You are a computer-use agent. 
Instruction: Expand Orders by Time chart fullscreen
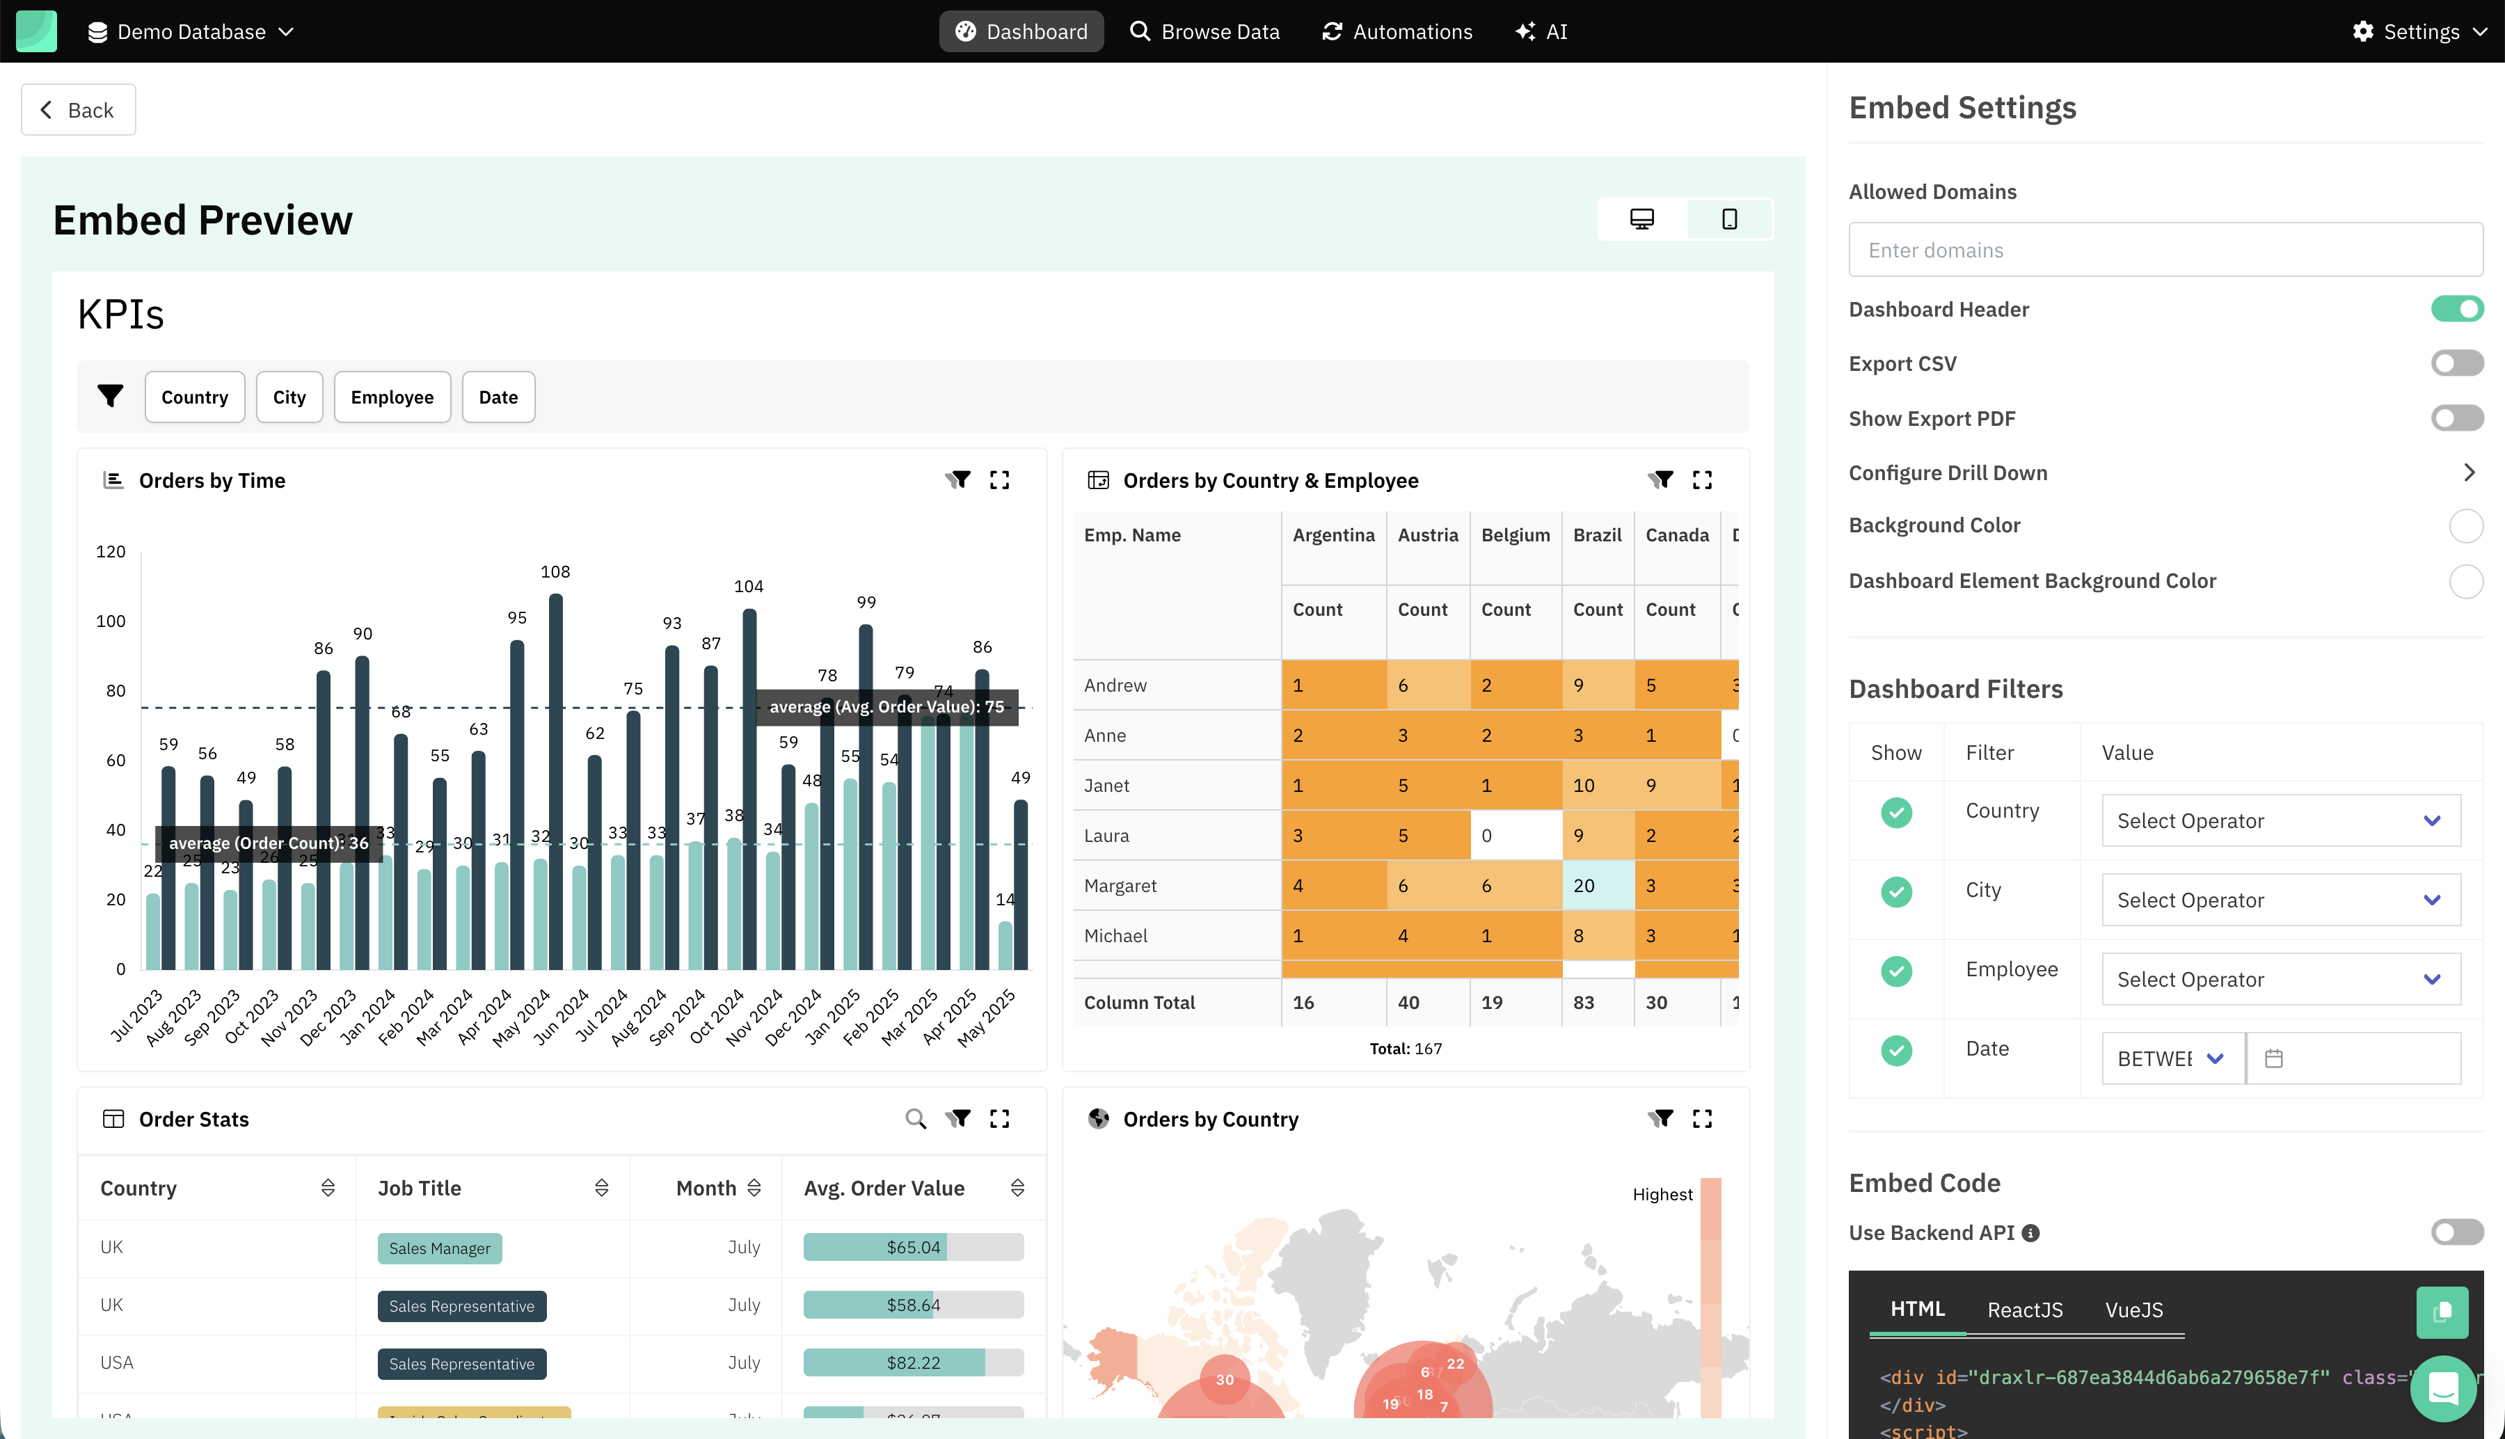point(999,480)
